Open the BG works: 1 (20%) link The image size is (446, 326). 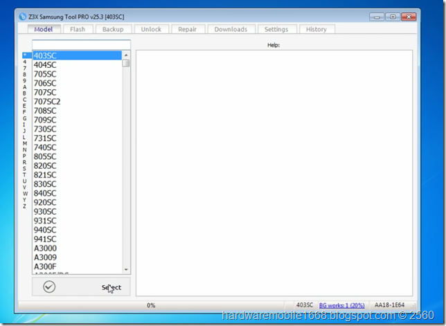(342, 305)
